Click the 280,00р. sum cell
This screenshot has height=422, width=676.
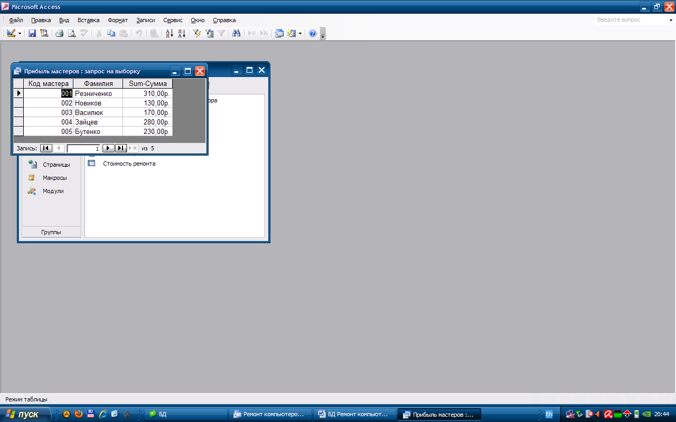pos(148,122)
